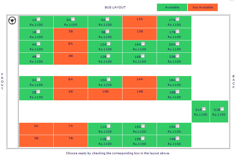Click unavailable seat 3A cell

36,129
